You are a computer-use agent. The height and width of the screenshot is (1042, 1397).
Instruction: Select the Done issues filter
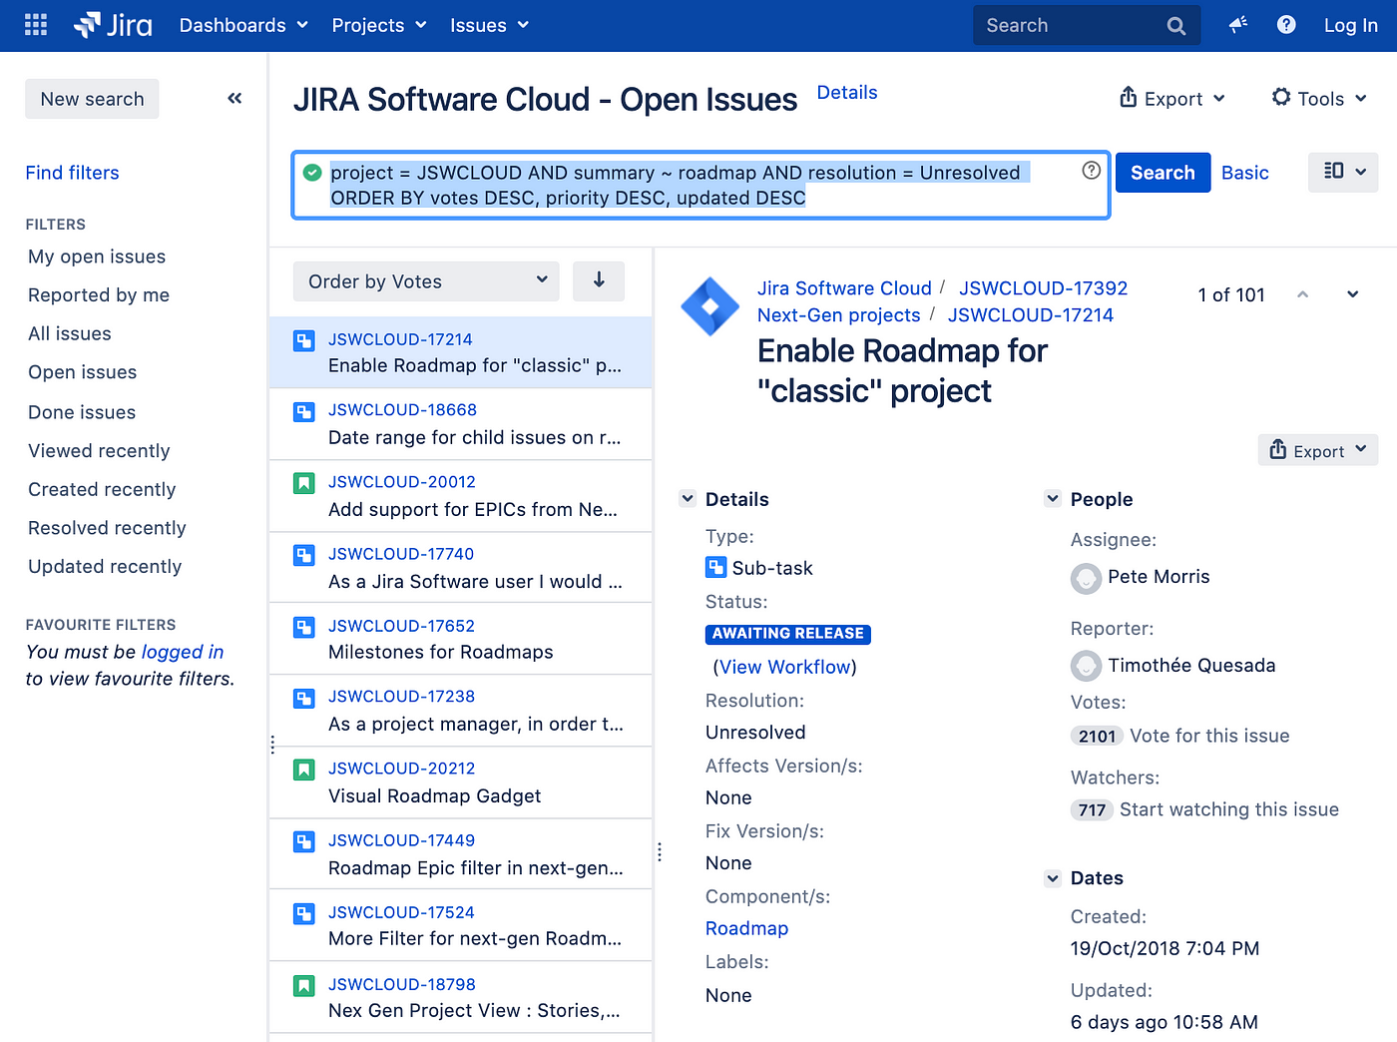pos(82,412)
